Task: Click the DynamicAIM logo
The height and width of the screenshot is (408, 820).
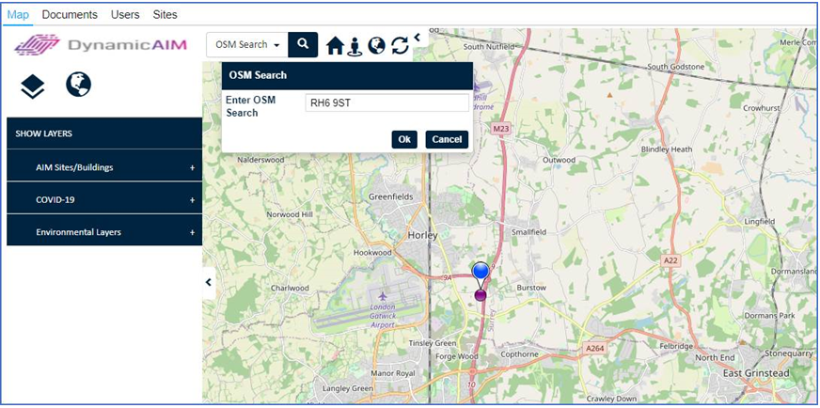Action: pos(101,45)
